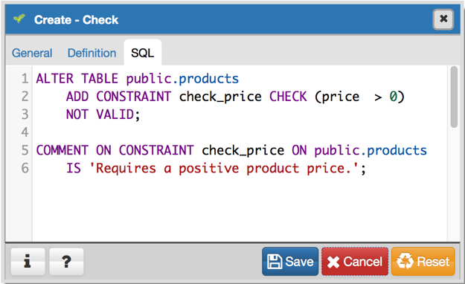Click the check_price text on line 2
This screenshot has width=465, height=284.
[x=220, y=97]
